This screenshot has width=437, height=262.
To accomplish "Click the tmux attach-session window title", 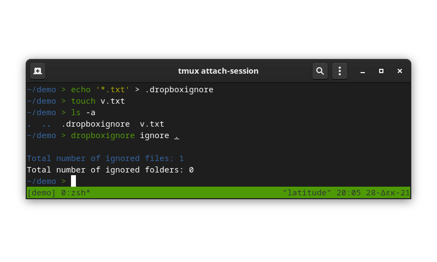I will point(218,71).
